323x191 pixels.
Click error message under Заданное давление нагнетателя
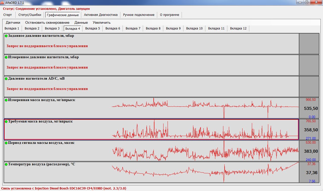click(x=47, y=46)
